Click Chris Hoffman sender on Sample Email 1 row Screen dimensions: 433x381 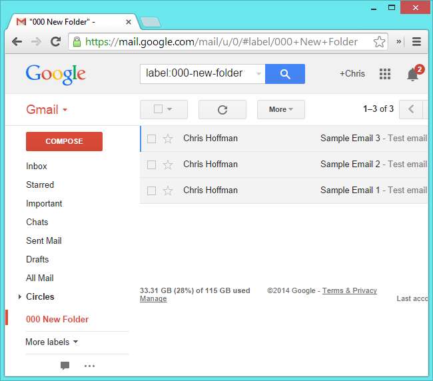[x=211, y=190]
